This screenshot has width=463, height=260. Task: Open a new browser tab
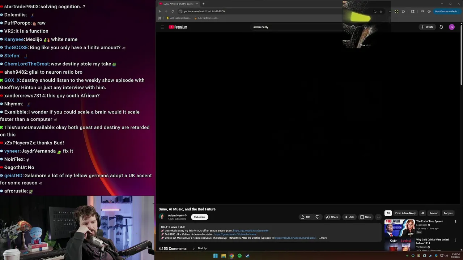point(203,4)
